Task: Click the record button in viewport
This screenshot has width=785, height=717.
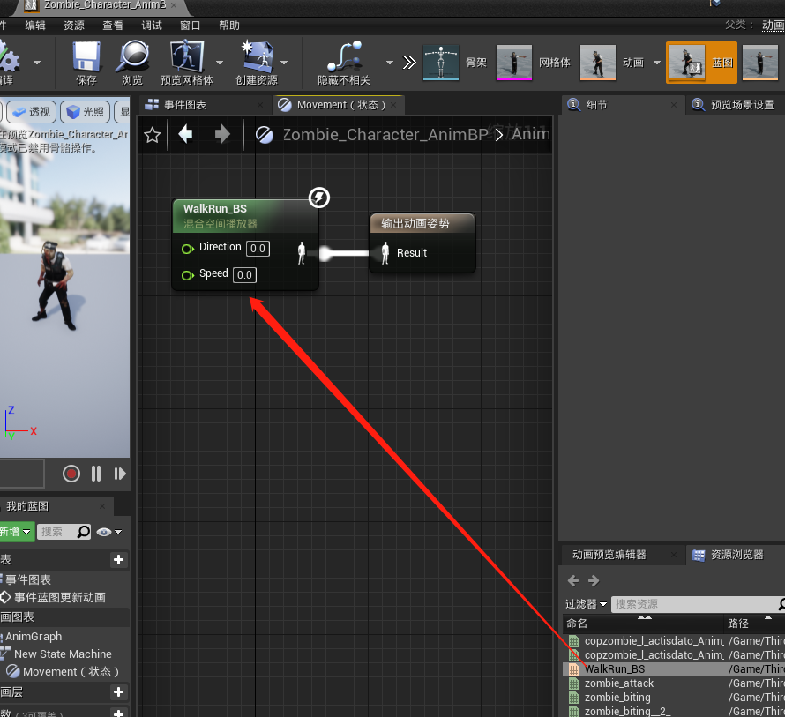Action: pyautogui.click(x=71, y=474)
